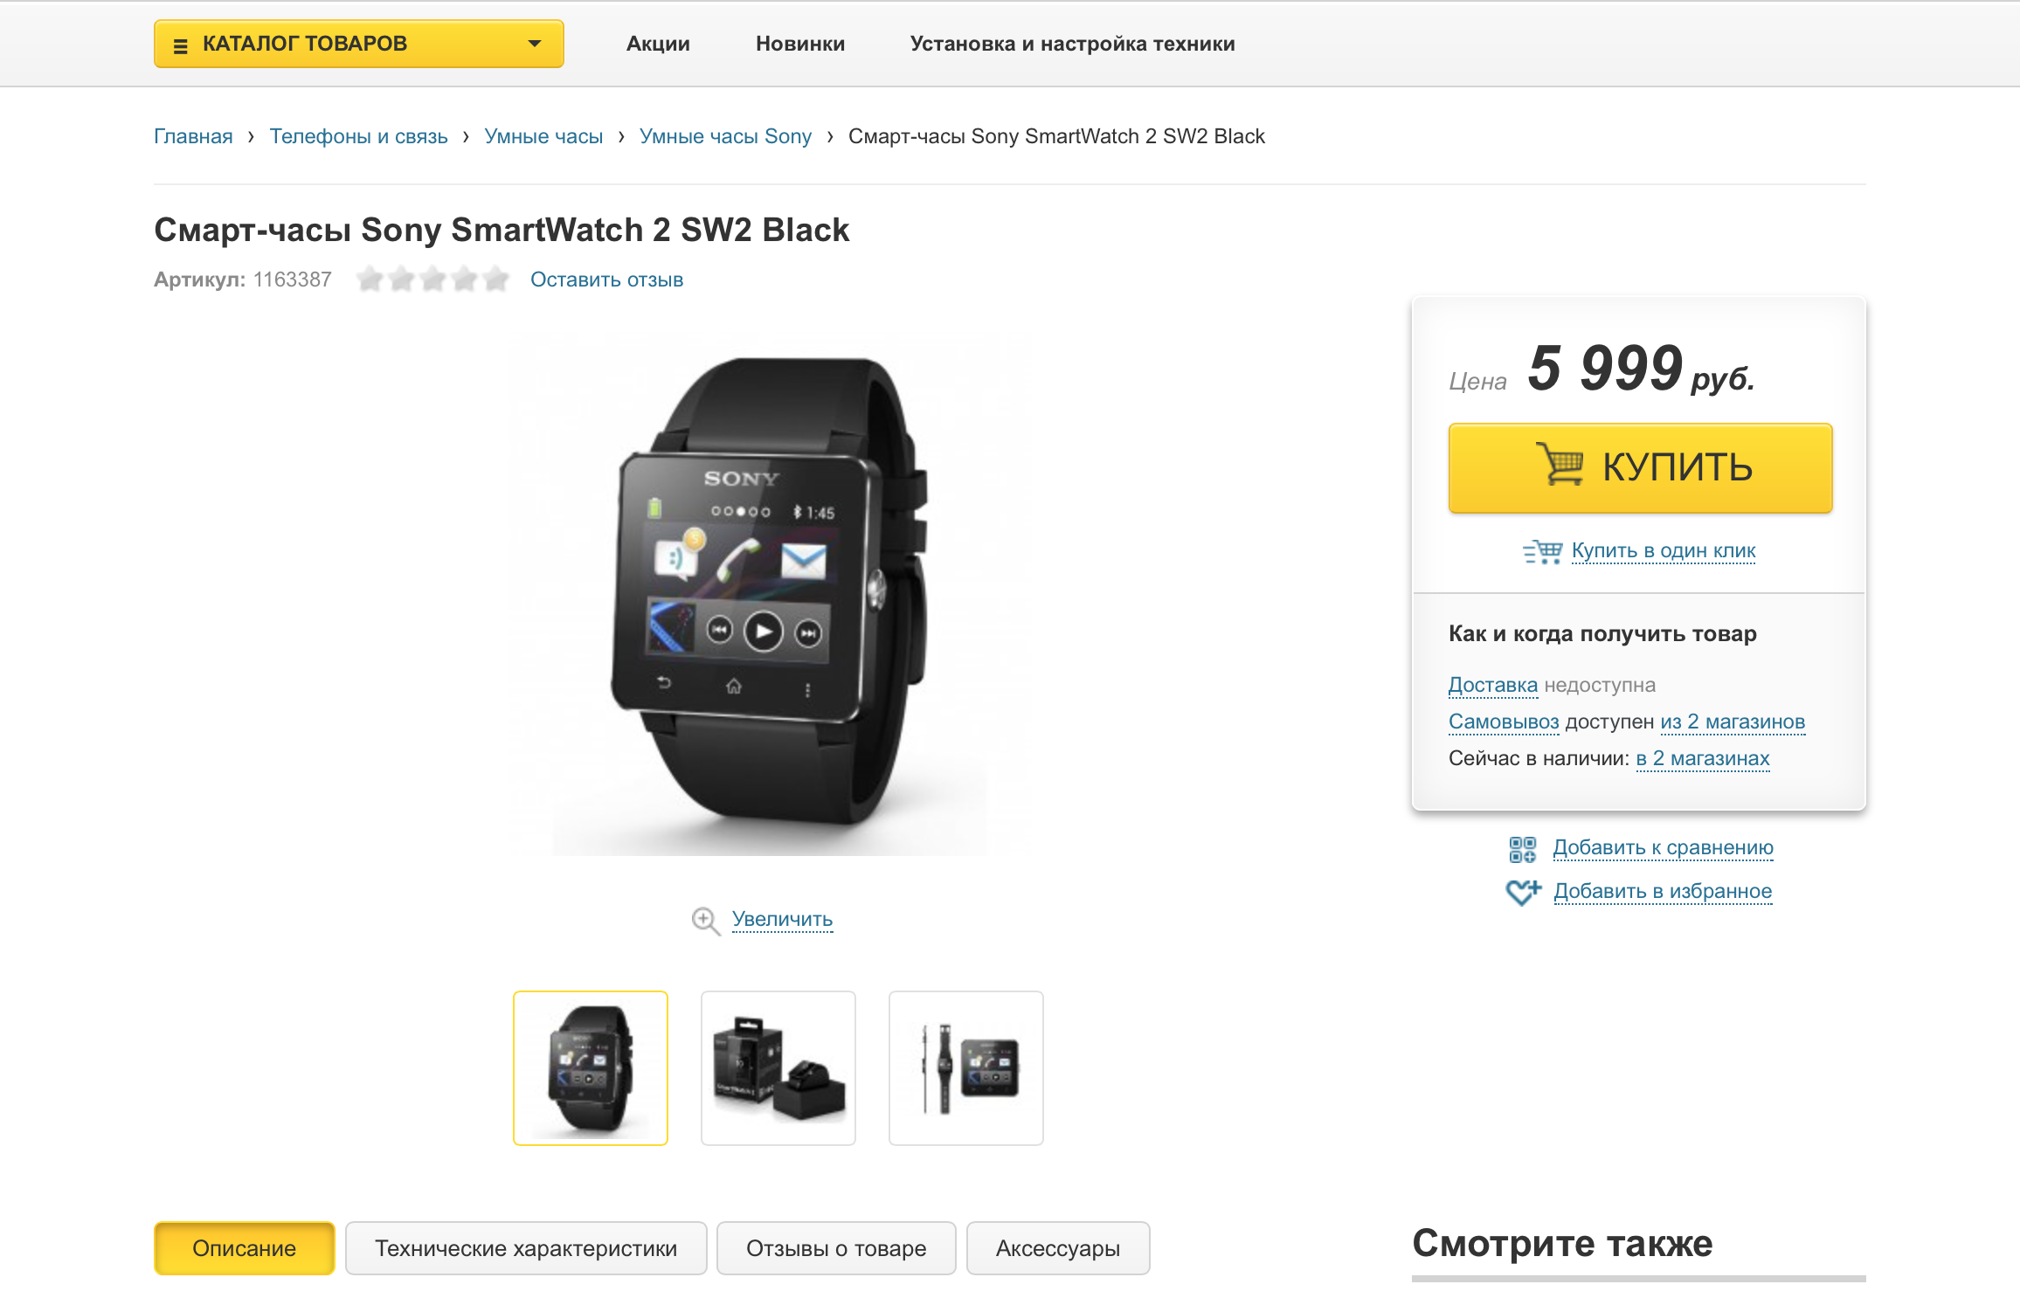Select the watch box packaging thumbnail

click(x=778, y=1068)
